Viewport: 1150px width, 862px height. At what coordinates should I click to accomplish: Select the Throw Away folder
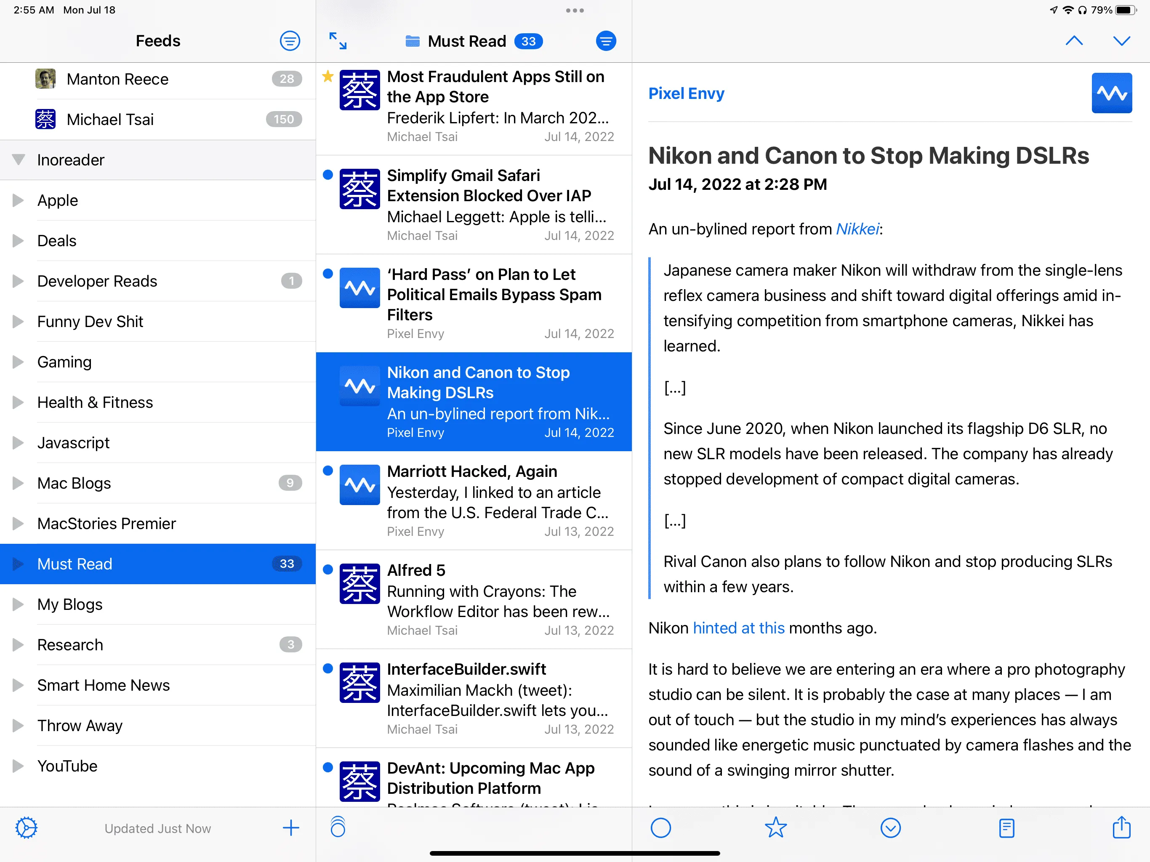click(x=158, y=725)
